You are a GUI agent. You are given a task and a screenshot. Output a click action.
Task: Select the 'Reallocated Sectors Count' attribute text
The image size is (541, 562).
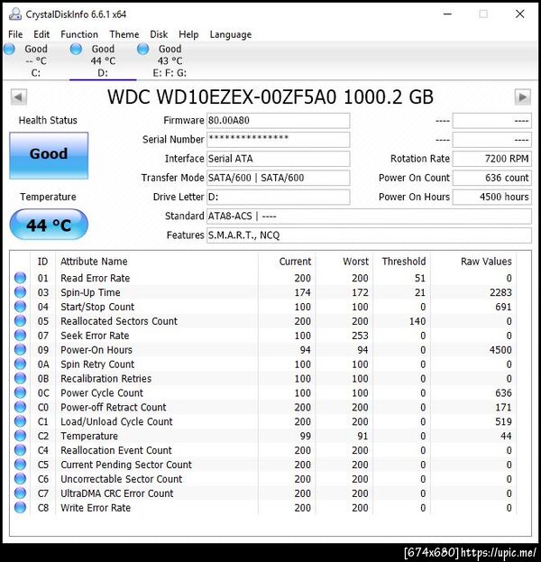click(119, 321)
